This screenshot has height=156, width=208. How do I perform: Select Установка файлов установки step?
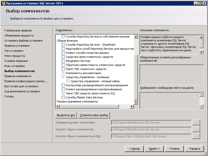[x=24, y=41]
